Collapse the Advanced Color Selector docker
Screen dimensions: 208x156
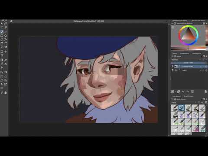coord(172,23)
